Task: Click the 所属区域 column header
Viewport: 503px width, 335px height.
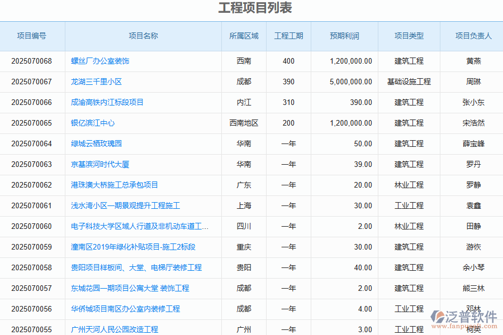Action: pyautogui.click(x=244, y=36)
